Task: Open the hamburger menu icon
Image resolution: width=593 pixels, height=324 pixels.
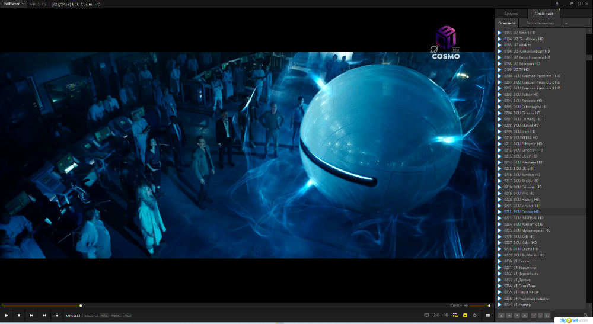Action: (x=488, y=315)
